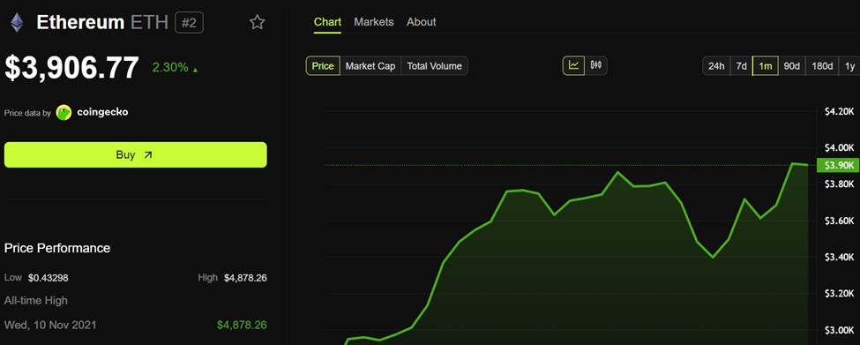This screenshot has height=345, width=860.
Task: Click the #2 rank badge
Action: point(190,22)
